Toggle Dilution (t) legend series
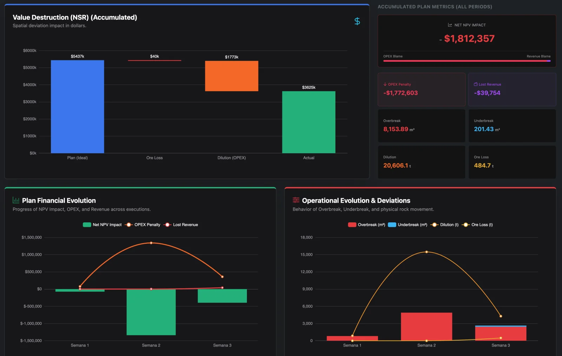This screenshot has height=356, width=562. point(445,225)
